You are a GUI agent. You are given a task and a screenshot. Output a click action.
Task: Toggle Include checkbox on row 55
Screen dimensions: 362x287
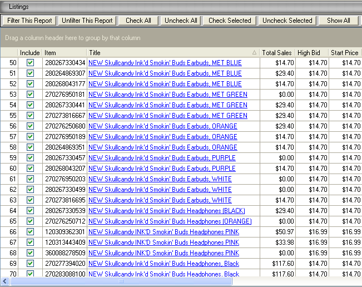point(30,116)
